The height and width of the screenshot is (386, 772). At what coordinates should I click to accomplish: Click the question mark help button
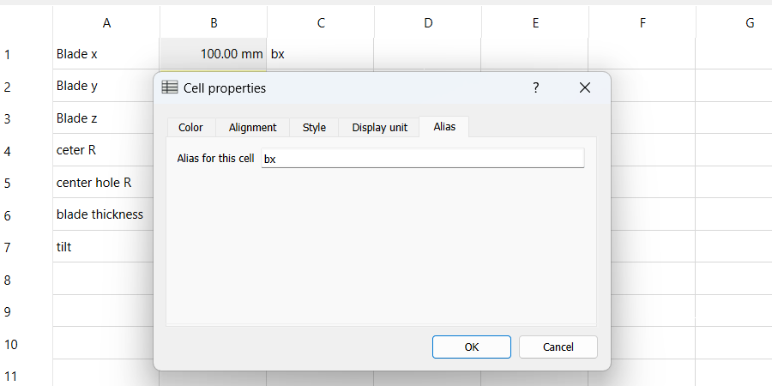[535, 87]
